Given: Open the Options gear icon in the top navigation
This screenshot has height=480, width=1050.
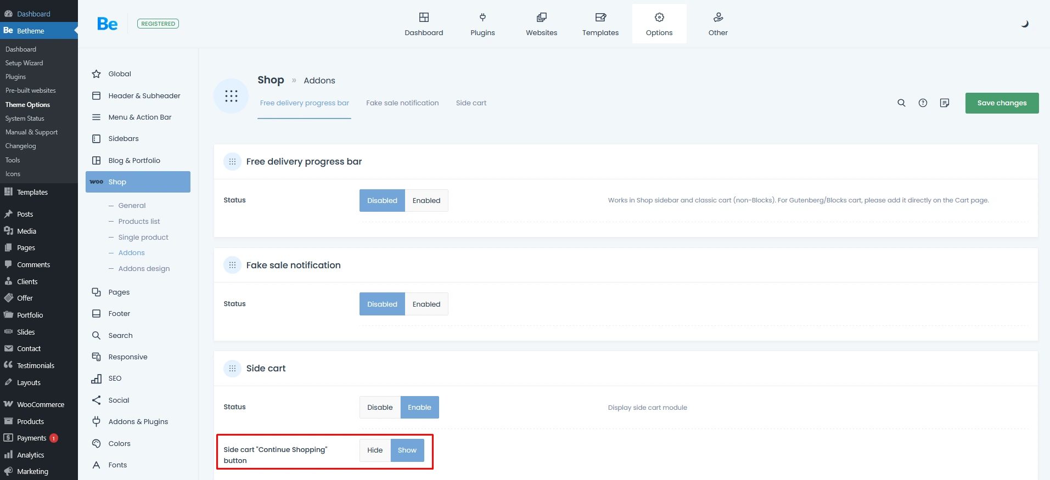Looking at the screenshot, I should click(x=659, y=18).
